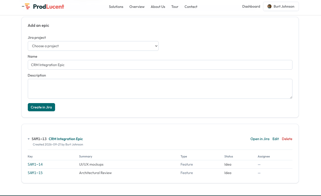The height and width of the screenshot is (196, 321).
Task: Click Architectural Review summary
Action: coord(95,173)
